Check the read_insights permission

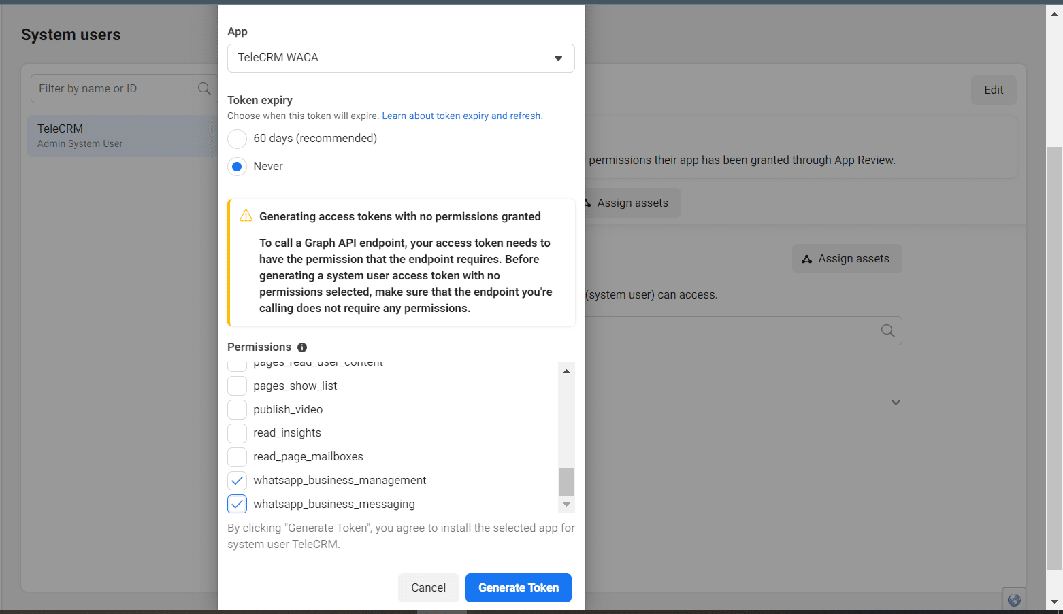(237, 433)
